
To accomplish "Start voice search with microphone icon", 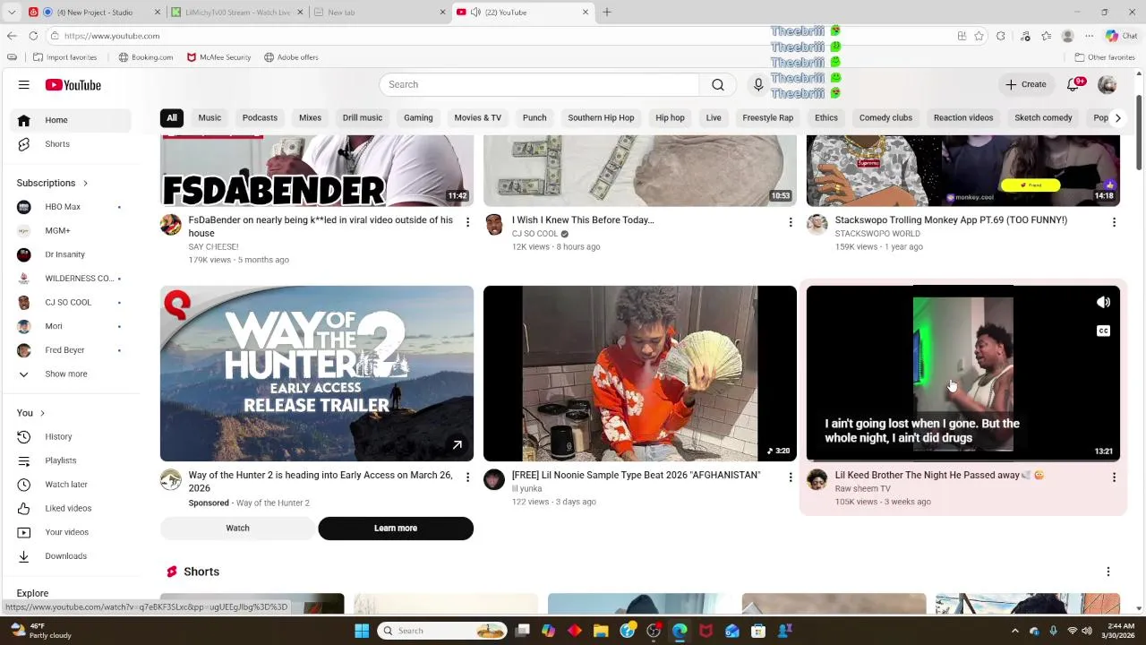I will [x=758, y=85].
